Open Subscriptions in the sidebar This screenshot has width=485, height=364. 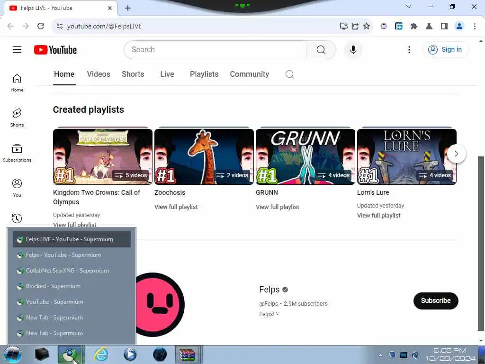[17, 153]
